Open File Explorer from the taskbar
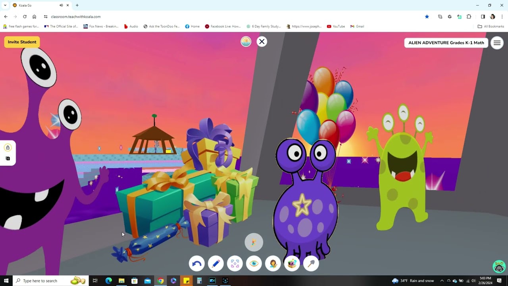Image resolution: width=508 pixels, height=286 pixels. (121, 281)
